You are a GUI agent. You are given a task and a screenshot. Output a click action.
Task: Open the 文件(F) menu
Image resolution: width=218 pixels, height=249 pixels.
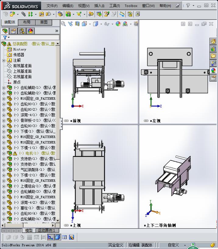click(x=52, y=6)
